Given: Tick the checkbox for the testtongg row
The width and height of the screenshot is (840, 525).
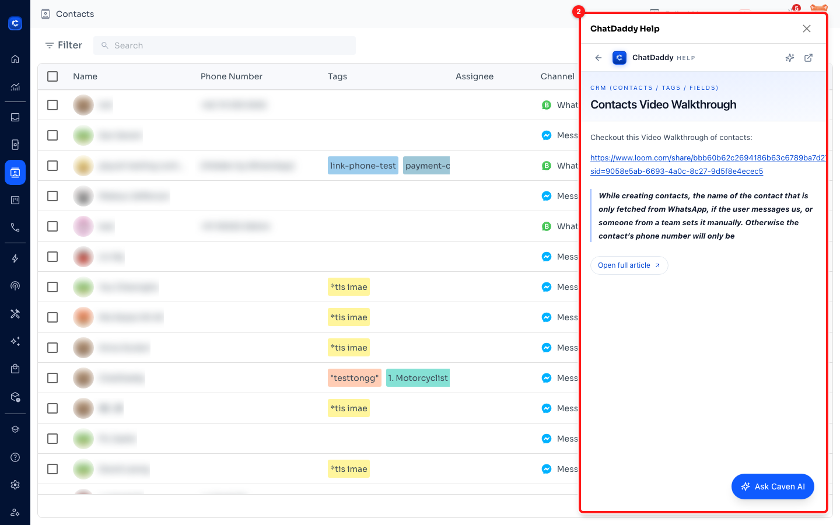Looking at the screenshot, I should 52,378.
